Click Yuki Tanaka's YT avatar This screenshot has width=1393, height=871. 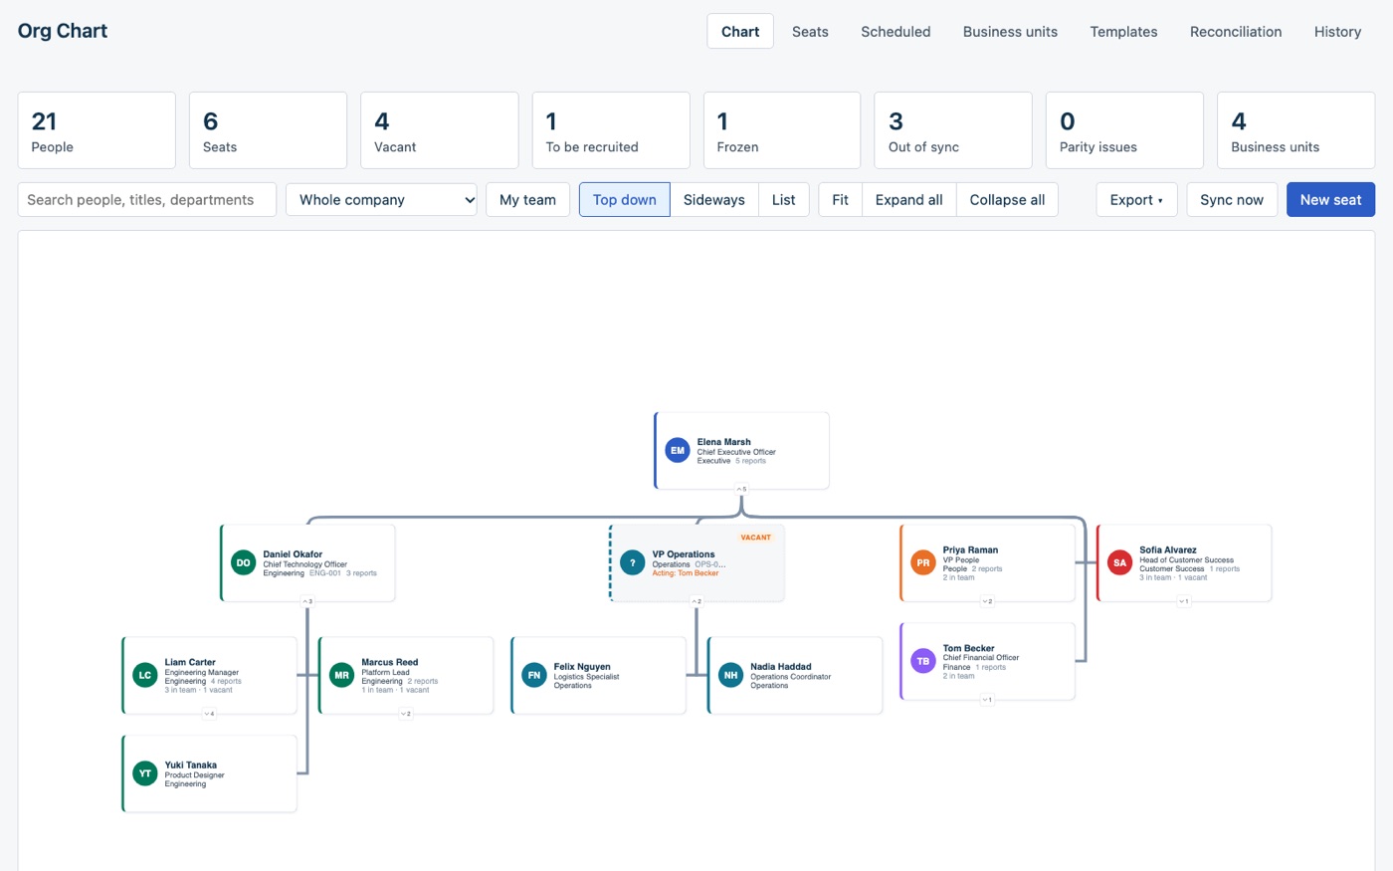pos(144,773)
